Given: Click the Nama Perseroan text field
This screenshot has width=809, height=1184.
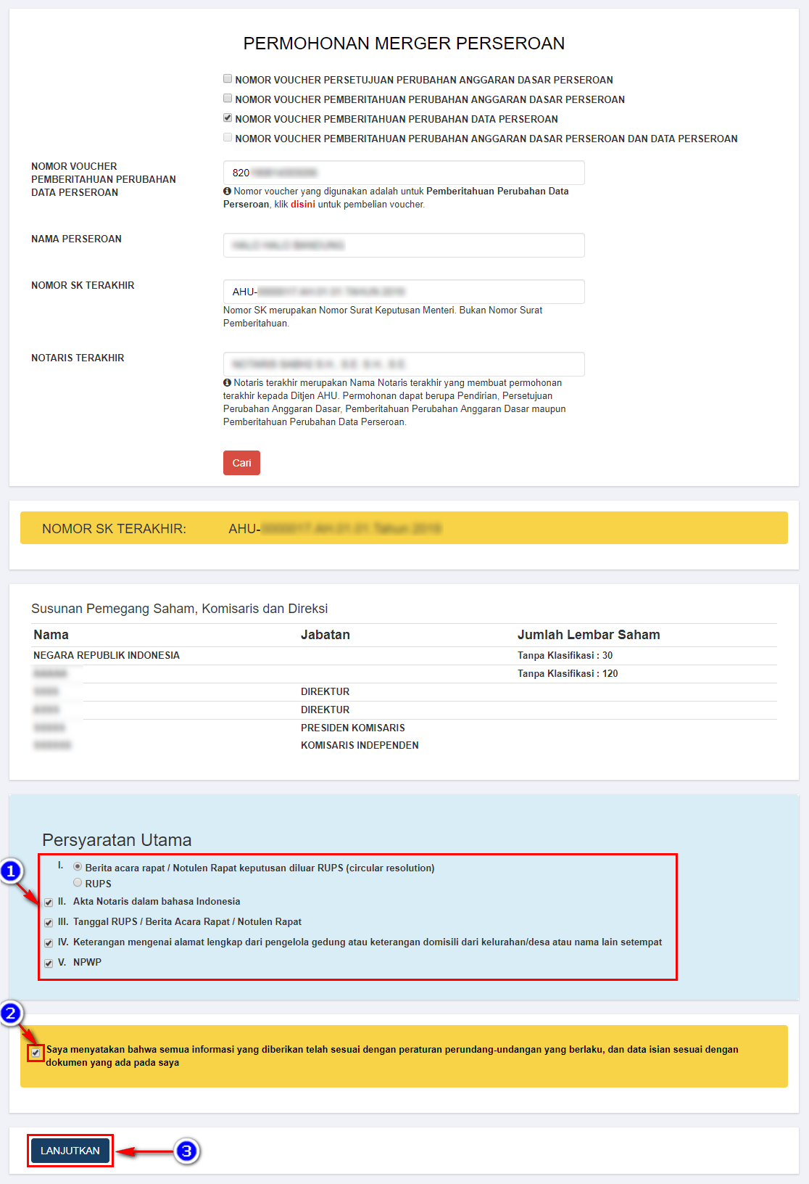Looking at the screenshot, I should pos(403,245).
